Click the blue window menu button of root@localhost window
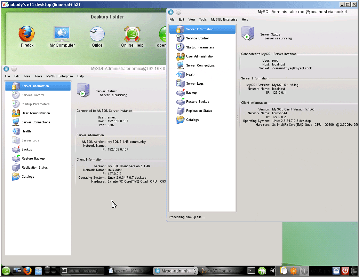Viewport: 359px width, 277px height. pyautogui.click(x=171, y=12)
